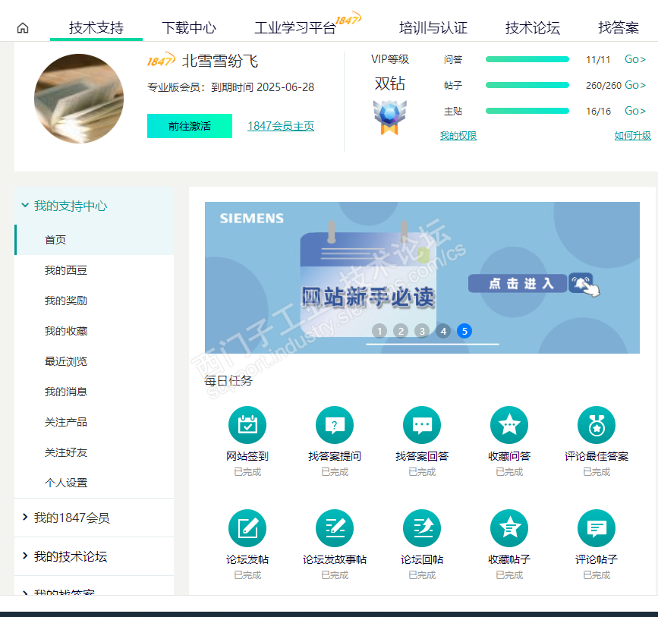Select 最近浏览 in the sidebar
This screenshot has width=658, height=617.
[x=66, y=361]
